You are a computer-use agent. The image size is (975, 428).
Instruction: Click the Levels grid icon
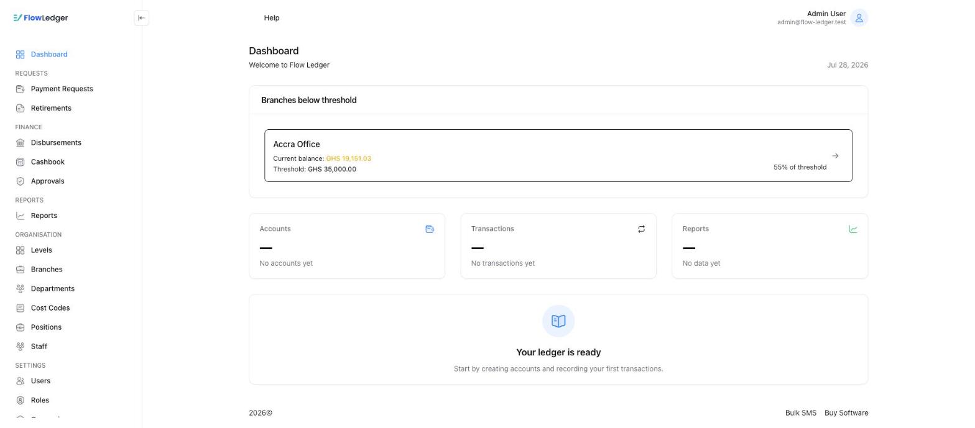coord(20,250)
